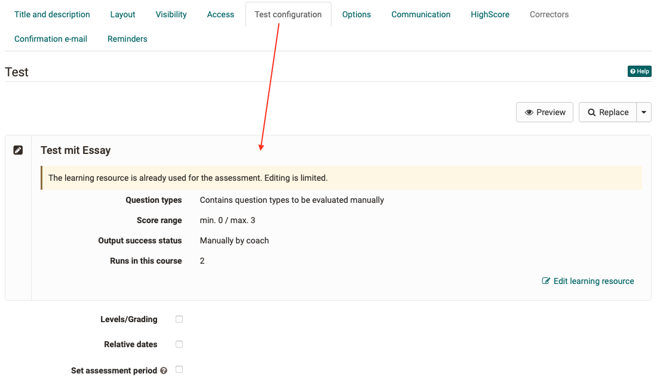
Task: Open the Edit learning resource link
Action: 594,280
